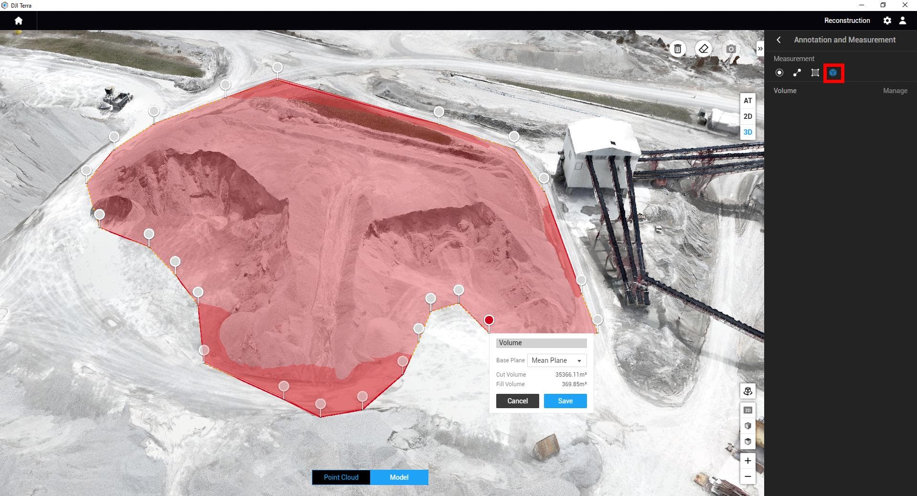Switch the view to 2D mode
Image resolution: width=917 pixels, height=496 pixels.
[747, 116]
